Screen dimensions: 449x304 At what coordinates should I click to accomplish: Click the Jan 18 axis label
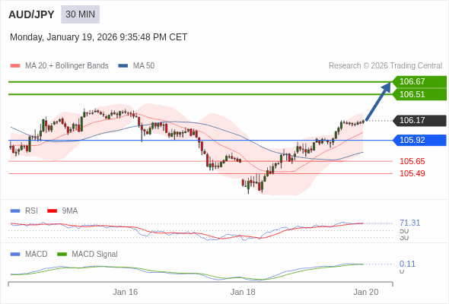tap(243, 292)
